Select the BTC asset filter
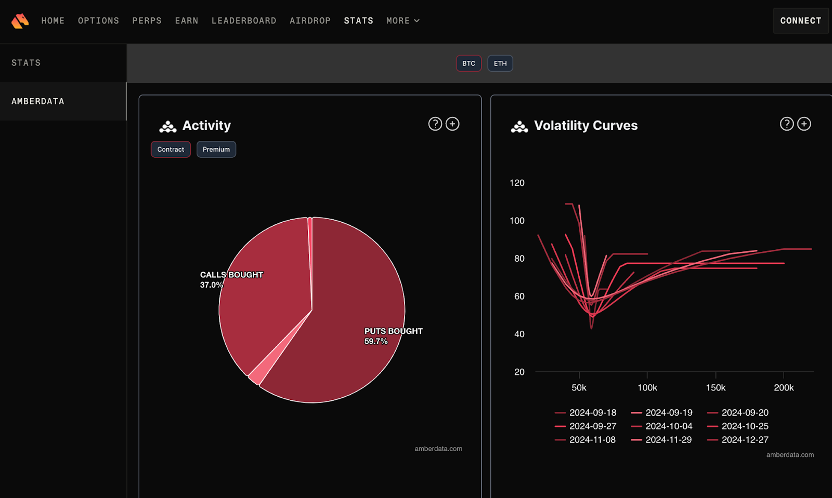The width and height of the screenshot is (832, 498). [468, 63]
